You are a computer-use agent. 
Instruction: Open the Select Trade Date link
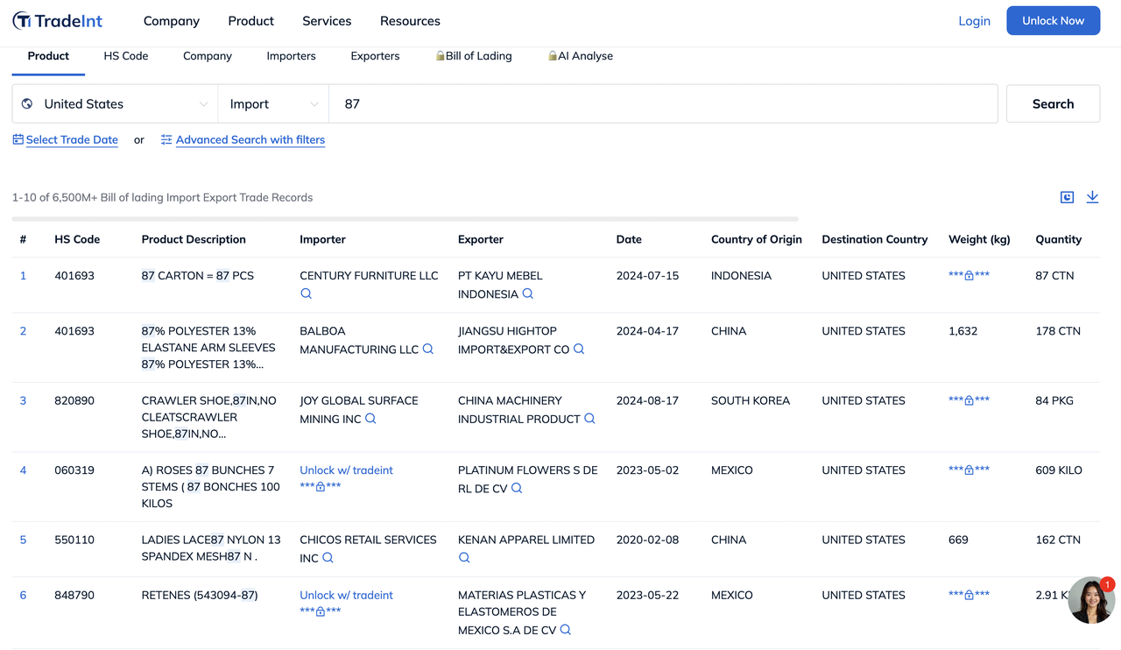click(x=65, y=140)
